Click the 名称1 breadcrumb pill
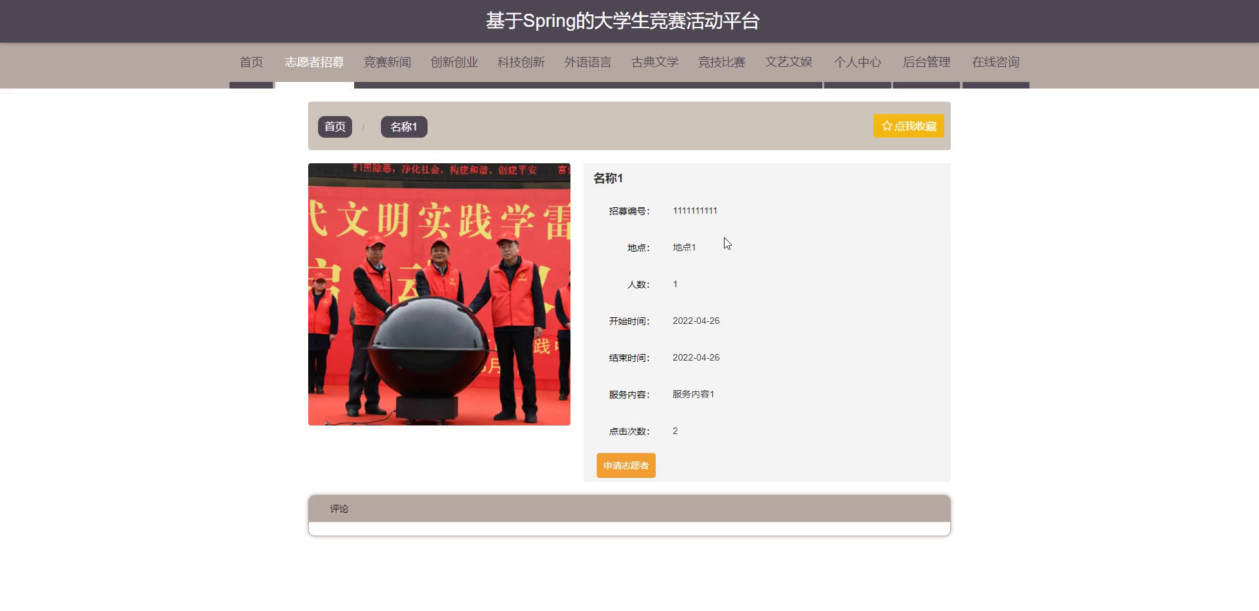The image size is (1259, 611). pyautogui.click(x=404, y=127)
